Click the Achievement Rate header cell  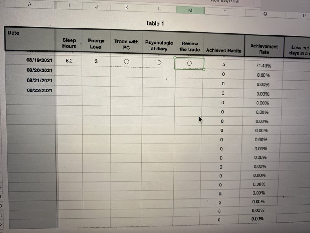[x=264, y=49]
